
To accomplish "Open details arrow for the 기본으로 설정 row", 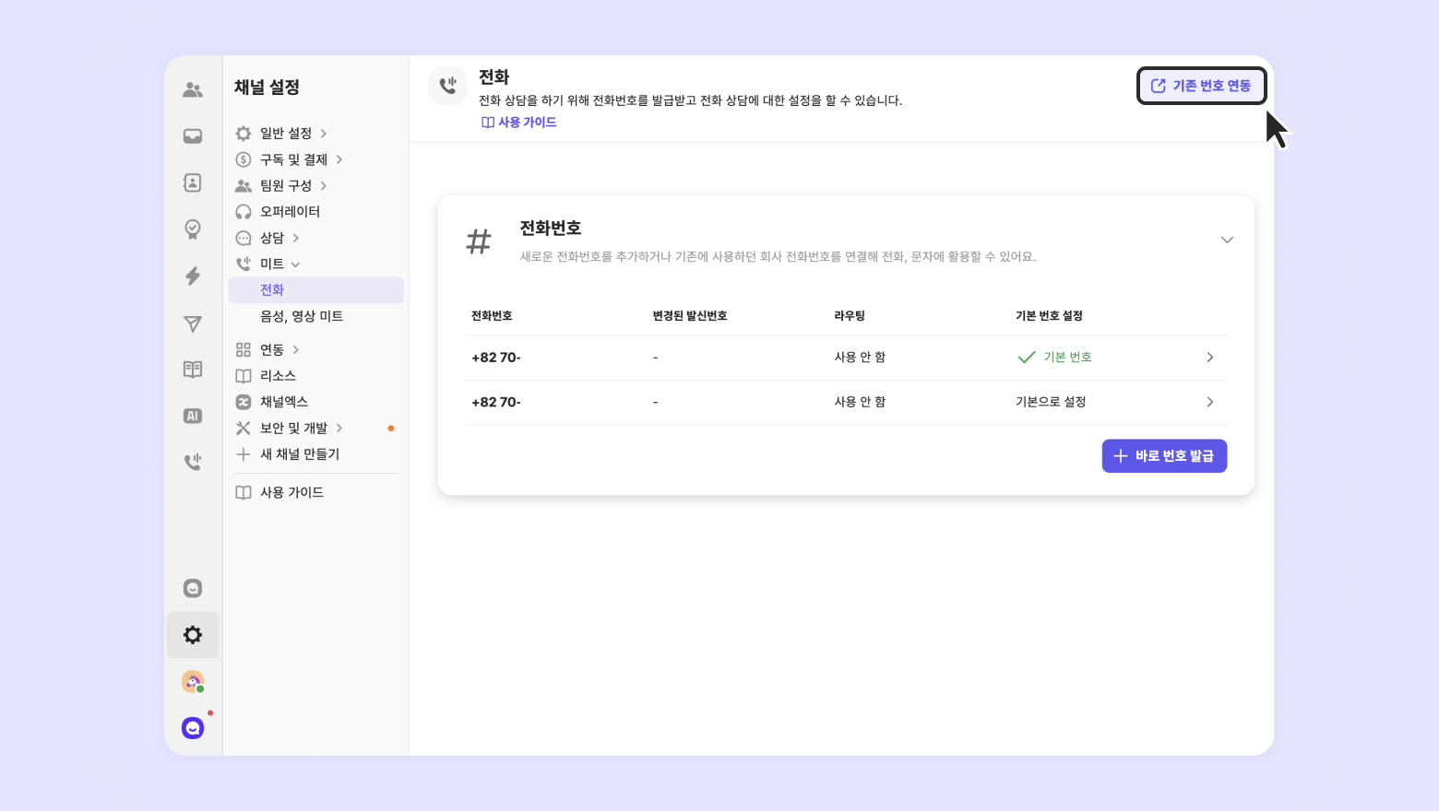I will [x=1210, y=402].
